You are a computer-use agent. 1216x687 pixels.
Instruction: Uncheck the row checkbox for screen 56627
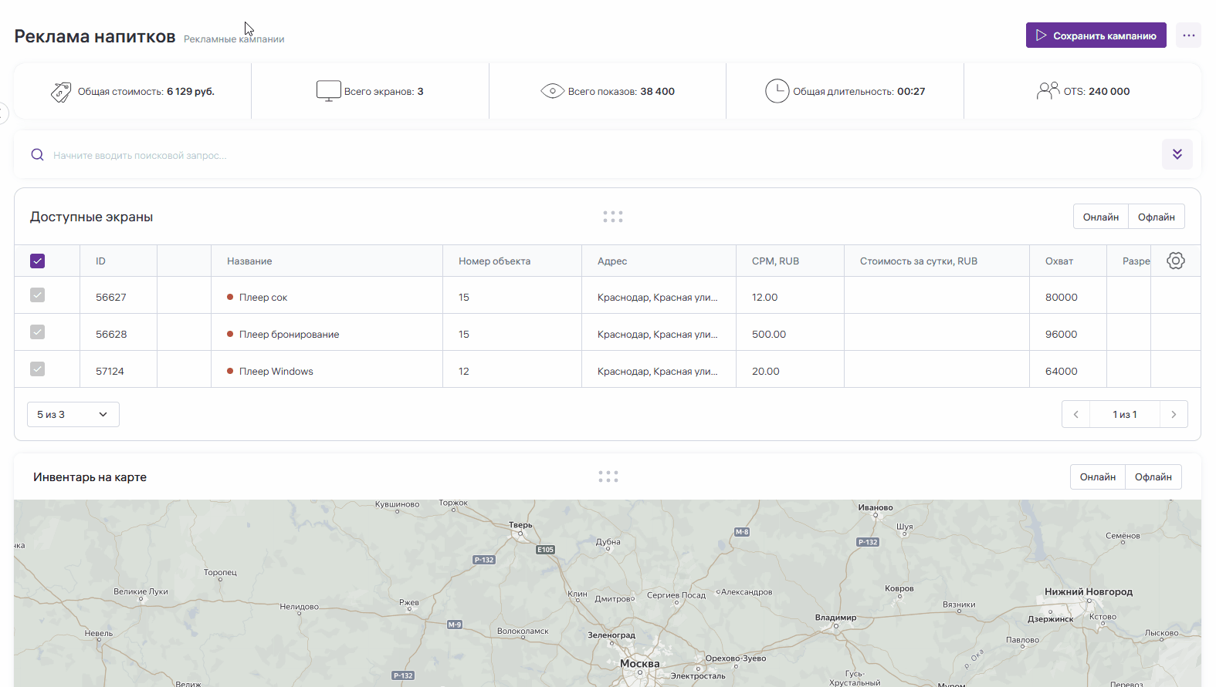(37, 295)
